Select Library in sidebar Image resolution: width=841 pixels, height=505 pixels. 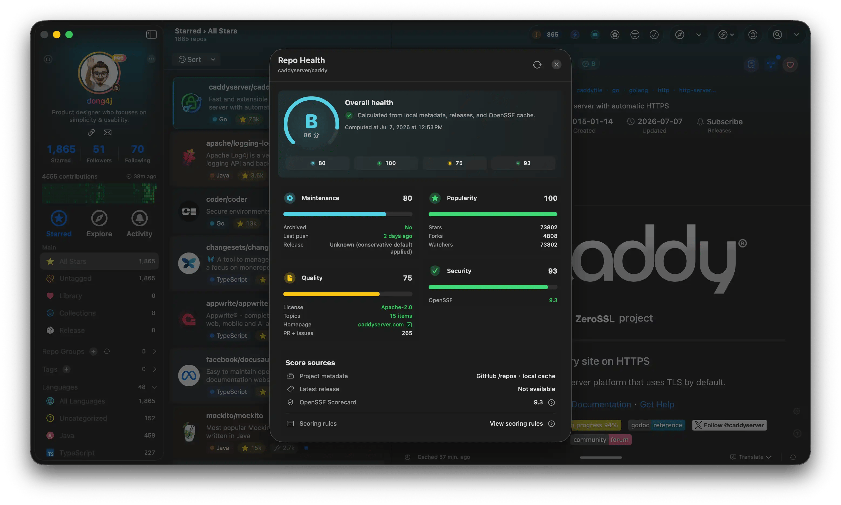pos(99,295)
